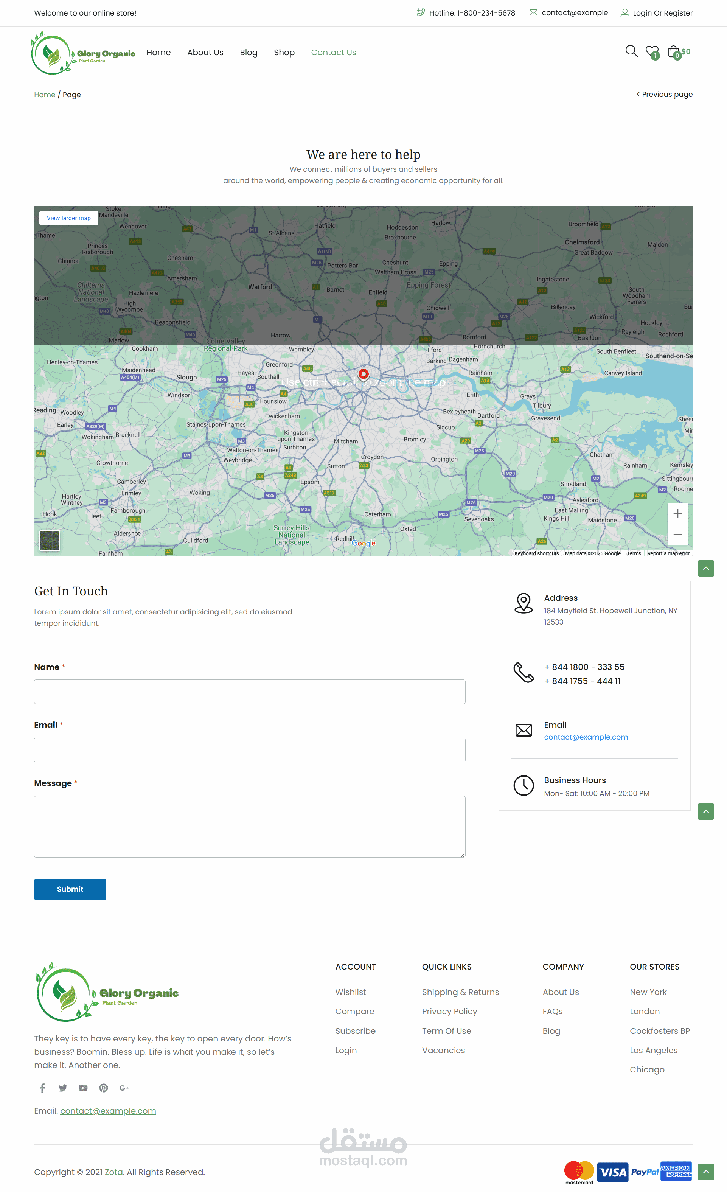Click the Facebook footer icon
727x1192 pixels.
coord(43,1088)
